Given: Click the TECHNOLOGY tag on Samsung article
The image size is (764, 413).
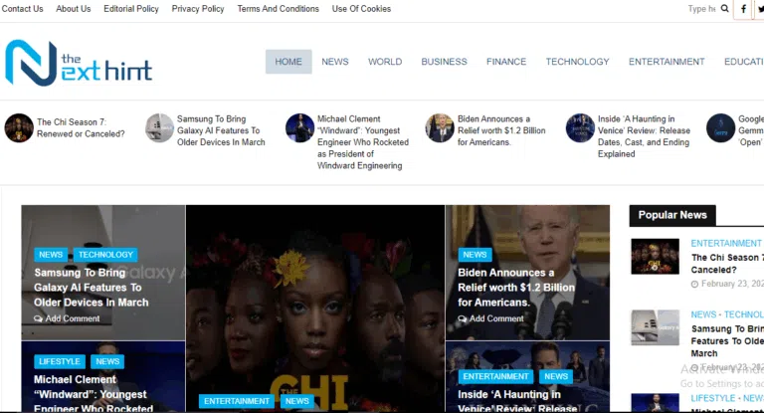Looking at the screenshot, I should coord(105,255).
